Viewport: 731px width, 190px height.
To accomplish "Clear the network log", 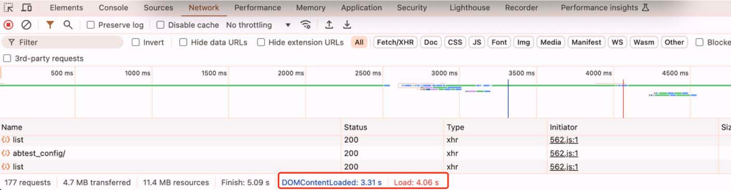I will click(x=26, y=25).
